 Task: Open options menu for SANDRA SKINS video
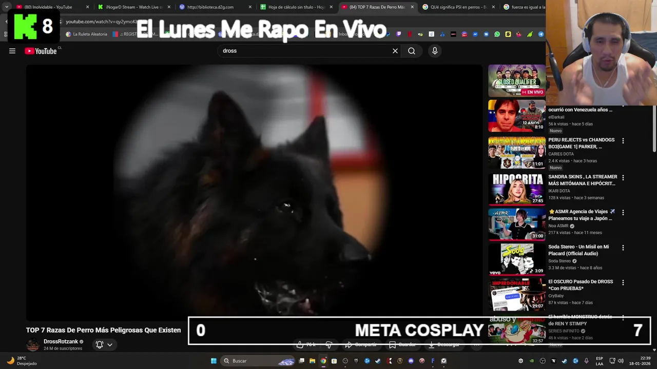[x=623, y=177]
